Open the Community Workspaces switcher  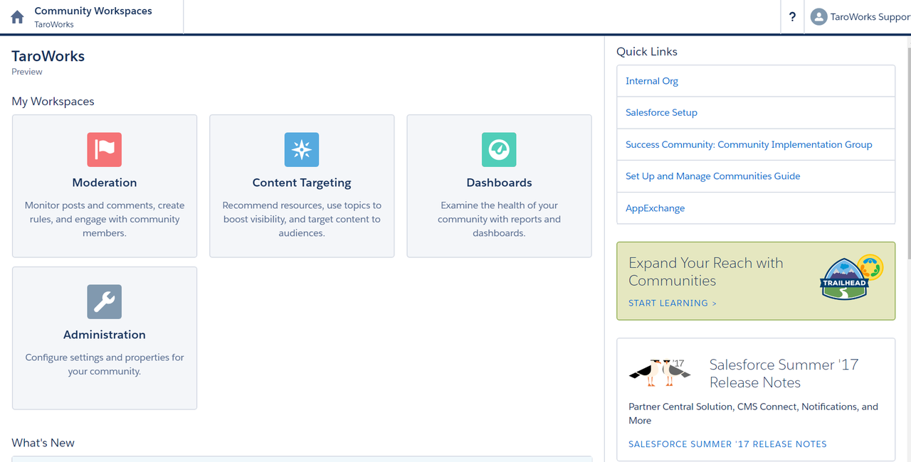click(x=93, y=17)
